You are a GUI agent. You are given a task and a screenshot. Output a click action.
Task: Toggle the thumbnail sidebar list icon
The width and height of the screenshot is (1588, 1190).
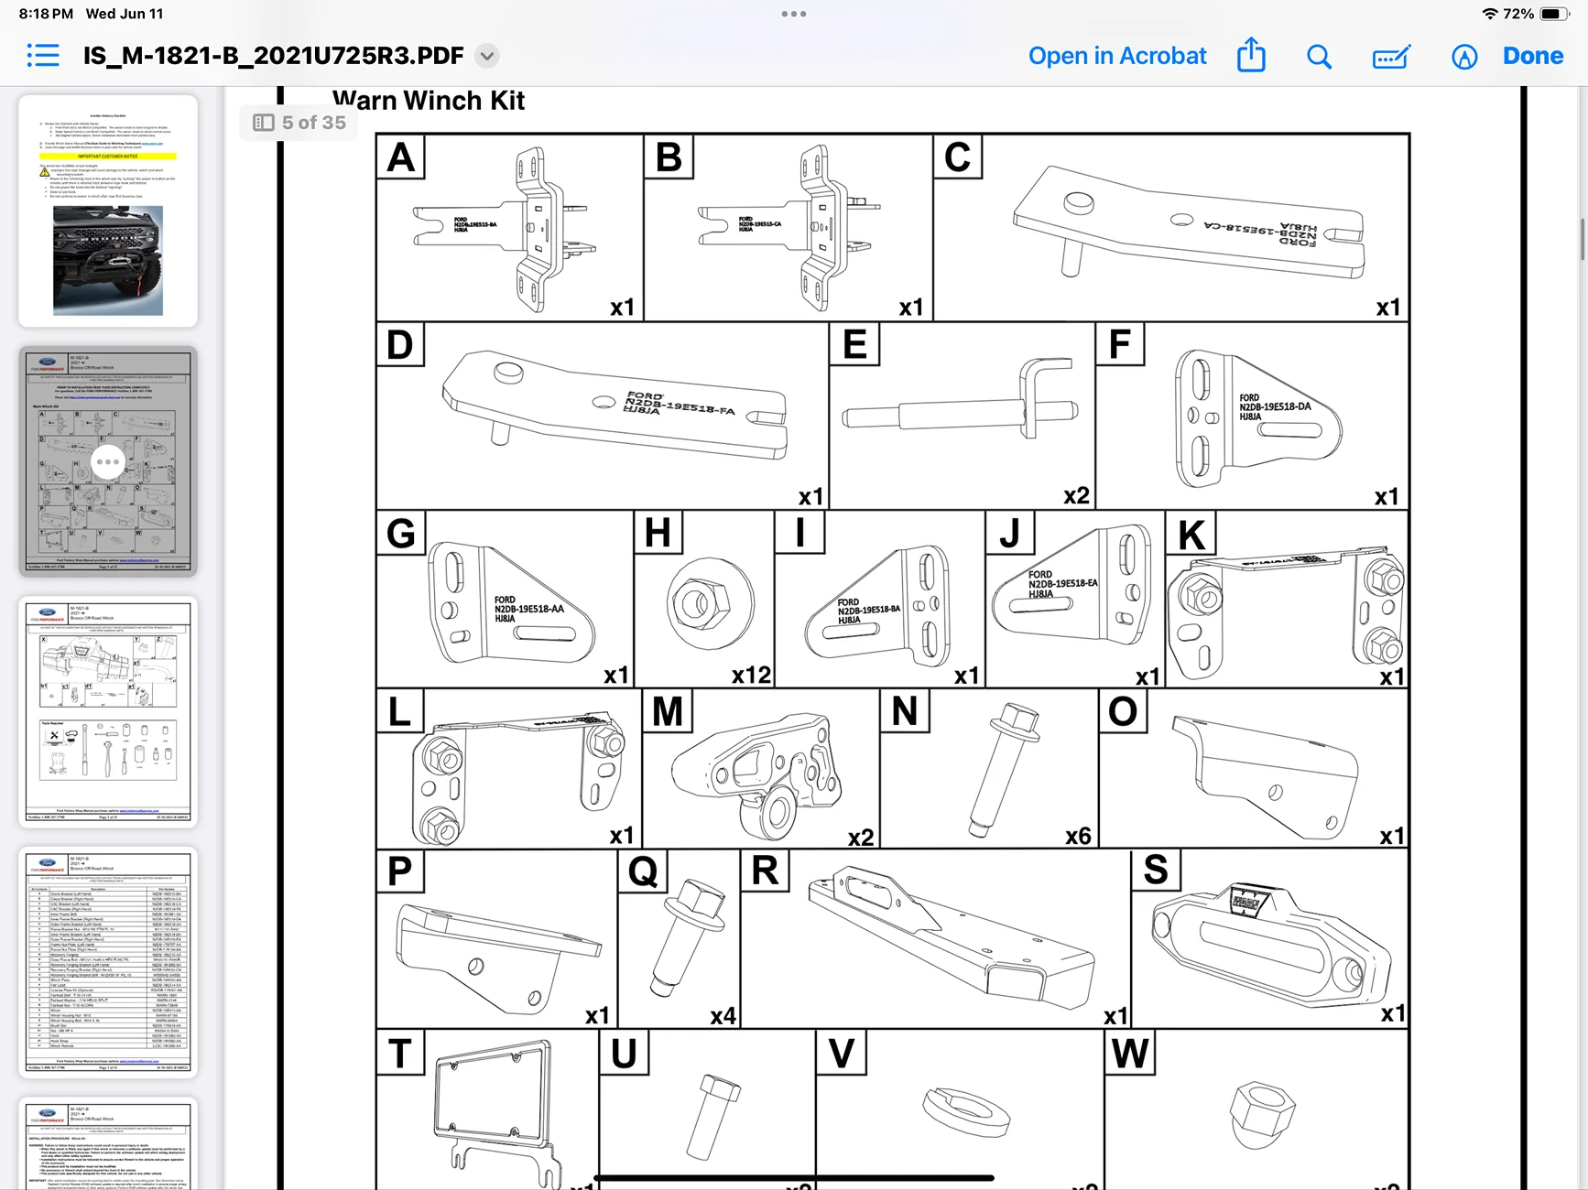coord(43,56)
